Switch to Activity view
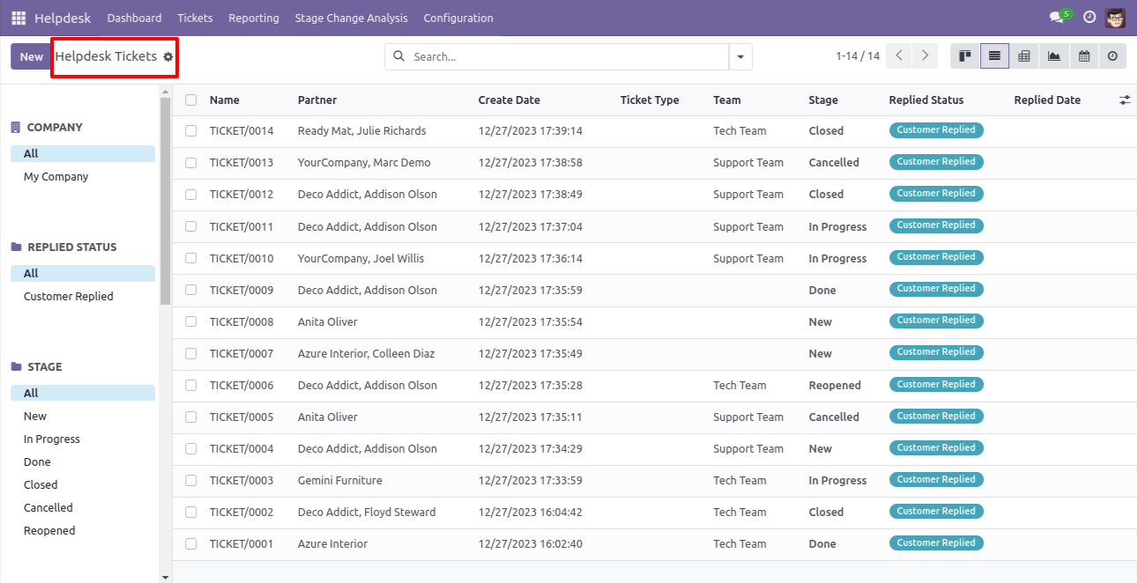This screenshot has width=1137, height=583. (1112, 56)
